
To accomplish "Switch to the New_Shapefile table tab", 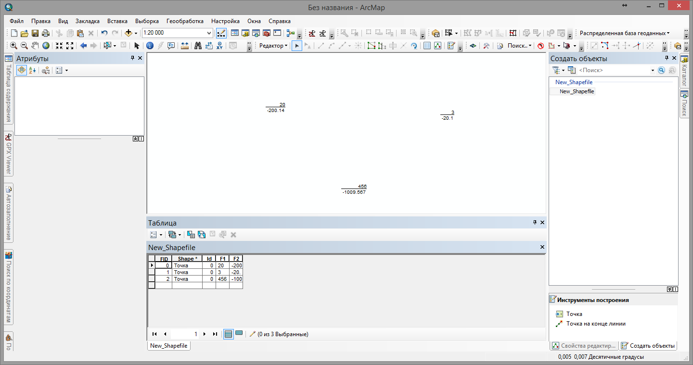I will coord(168,345).
